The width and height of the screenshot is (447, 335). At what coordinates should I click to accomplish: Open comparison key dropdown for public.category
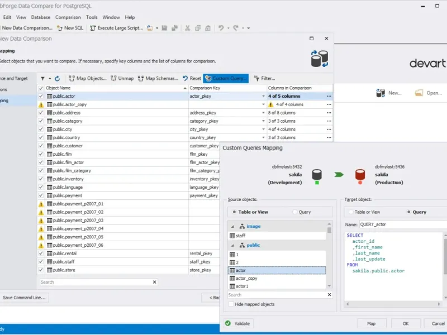point(263,121)
